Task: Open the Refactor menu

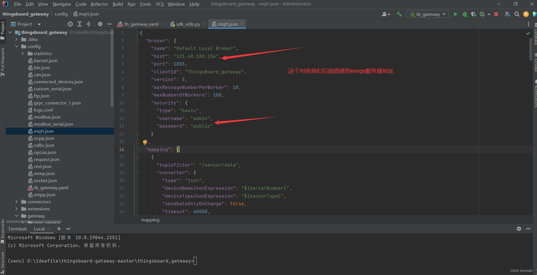Action: (99, 4)
